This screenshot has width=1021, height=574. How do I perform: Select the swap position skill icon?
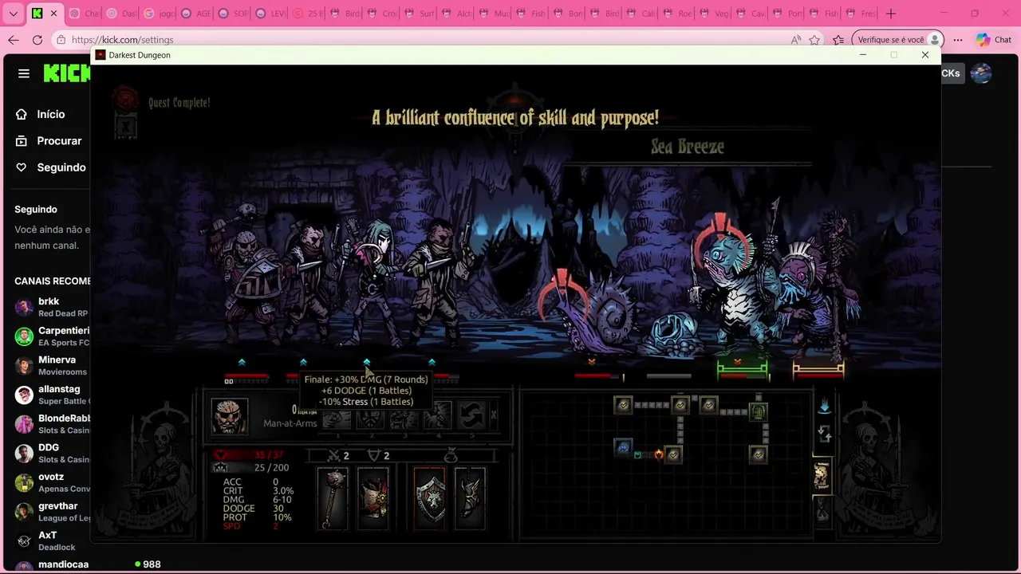click(x=471, y=415)
